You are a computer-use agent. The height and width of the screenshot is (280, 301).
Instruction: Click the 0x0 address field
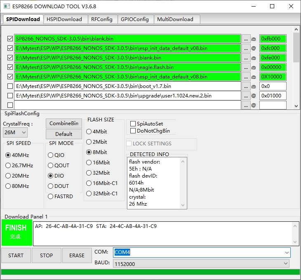point(273,86)
